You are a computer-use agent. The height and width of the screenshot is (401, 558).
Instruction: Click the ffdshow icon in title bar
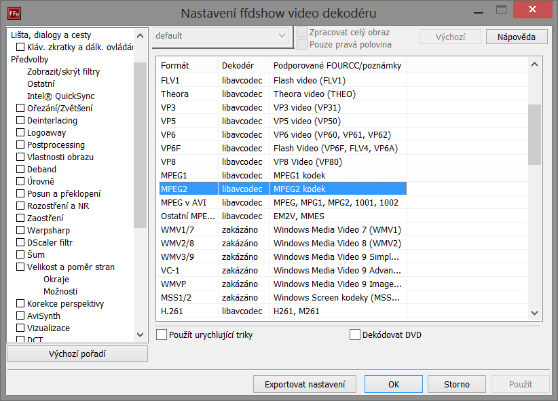[x=12, y=13]
